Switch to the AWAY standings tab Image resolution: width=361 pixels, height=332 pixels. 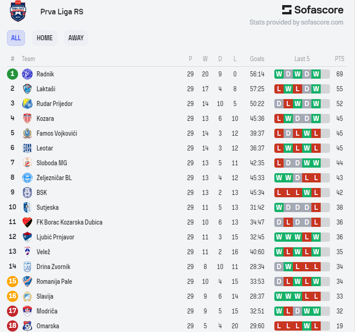[76, 38]
